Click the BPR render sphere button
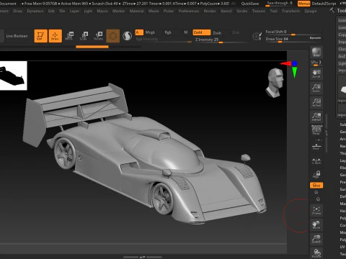346x259 pixels. 316,53
